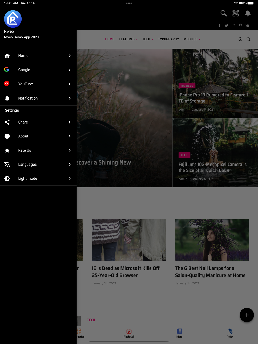This screenshot has height=344, width=258.
Task: Open the Policy tab icon
Action: pos(230,331)
